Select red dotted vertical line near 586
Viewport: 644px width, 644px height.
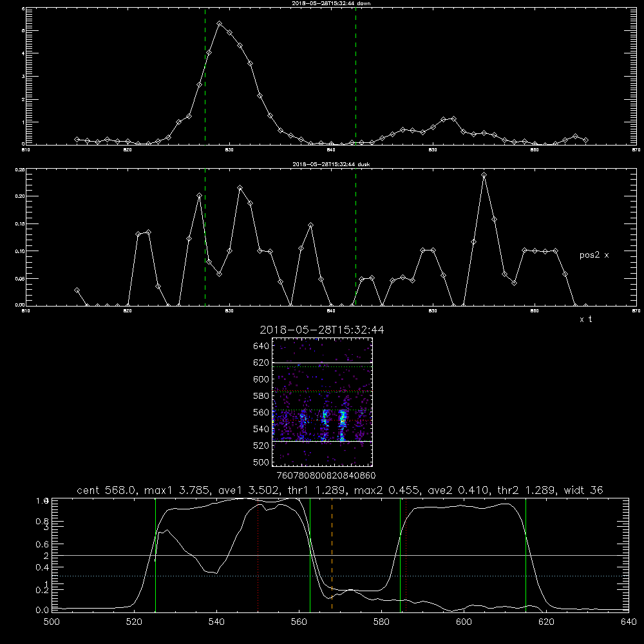(406, 554)
